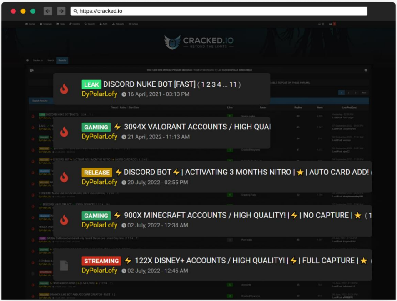The image size is (397, 301).
Task: Open the X500 YAHOO LOGS thread row
Action: click(x=74, y=283)
